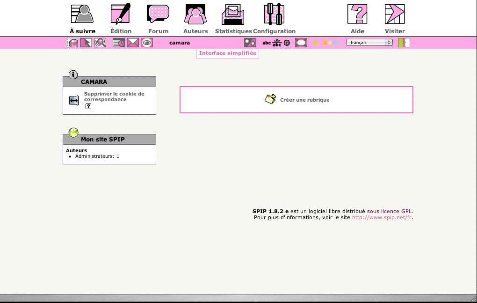Click the 'Créer une rubrique' button
Viewport: 477px width, 303px height.
(296, 100)
